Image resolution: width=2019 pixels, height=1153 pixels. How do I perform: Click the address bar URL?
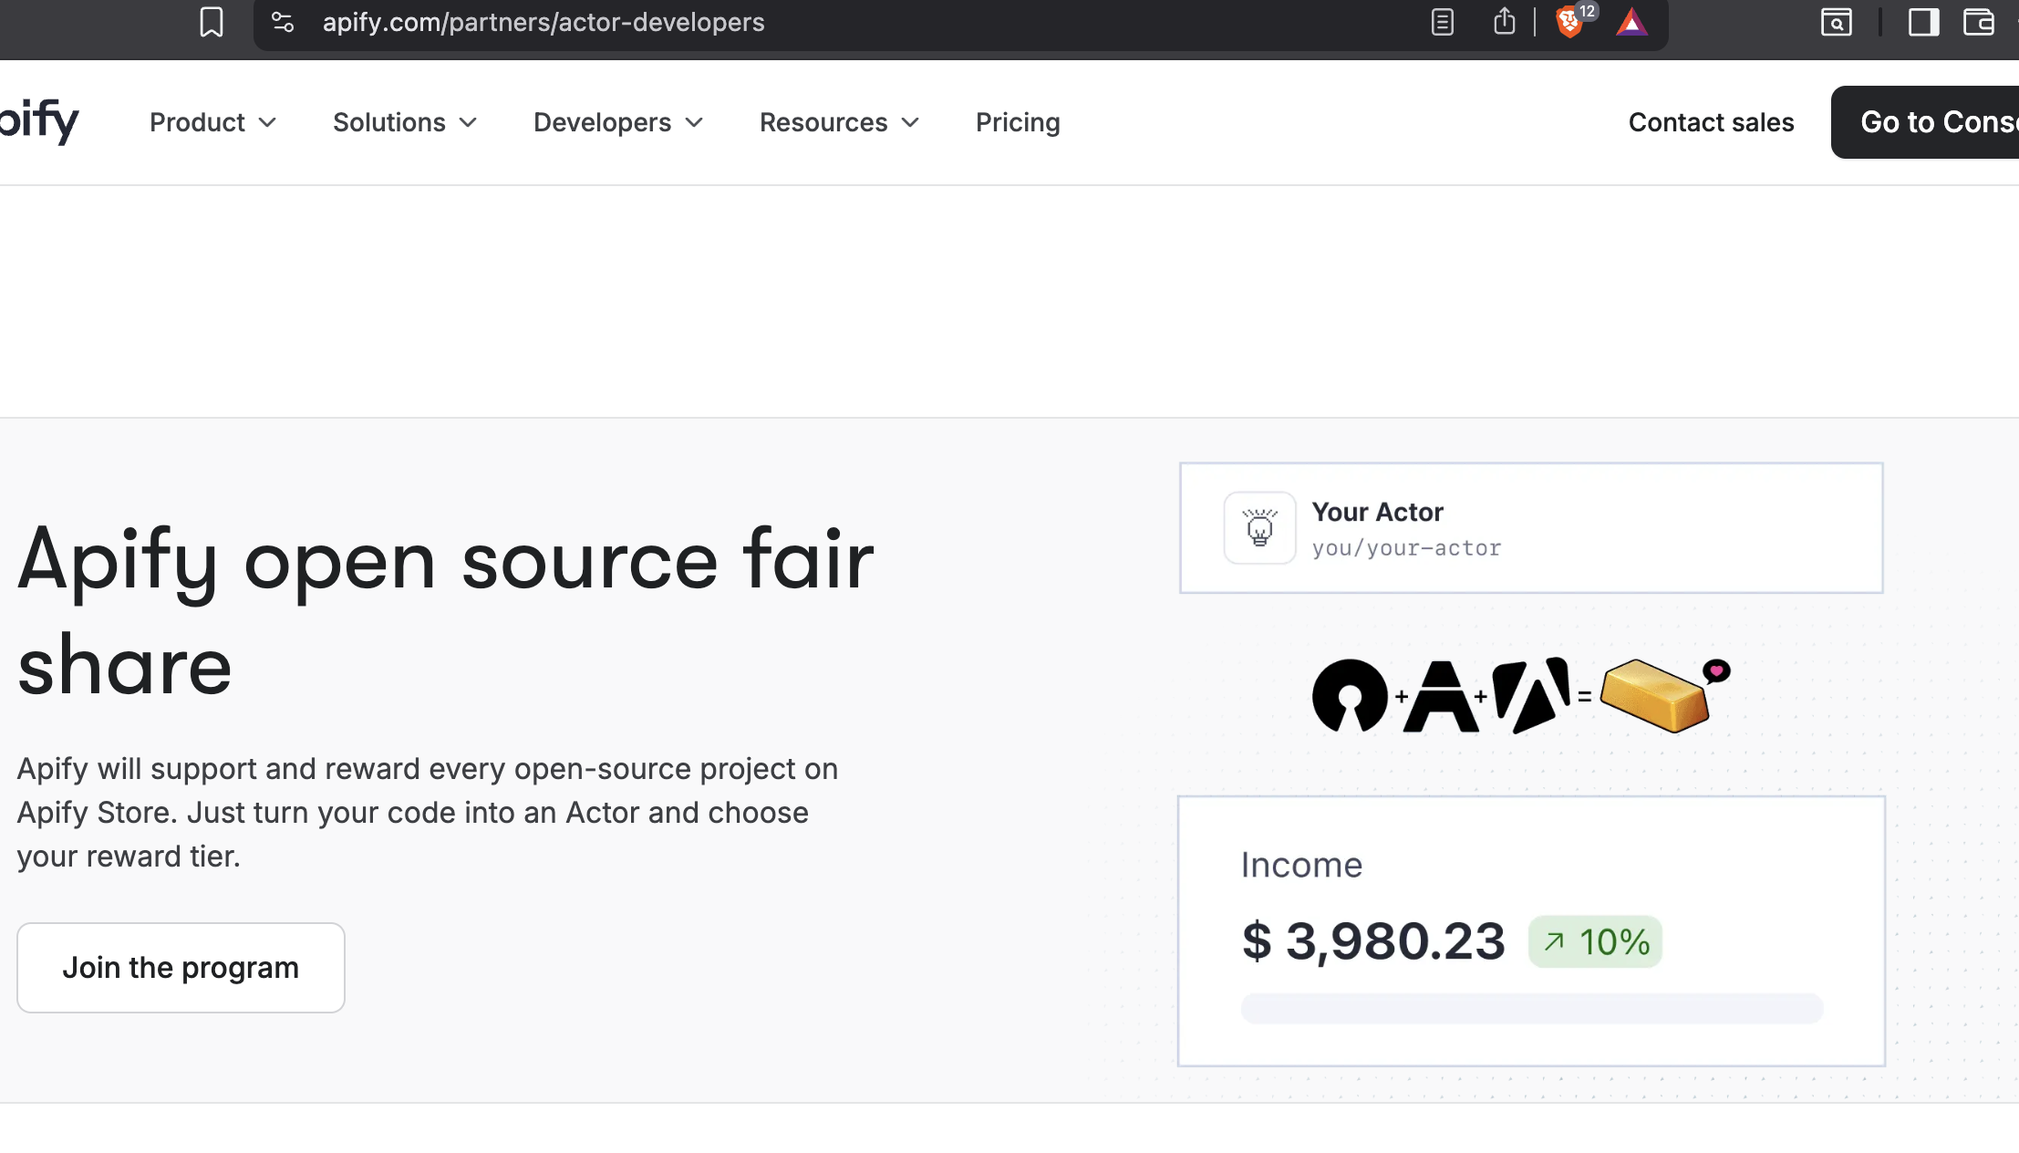pyautogui.click(x=544, y=22)
